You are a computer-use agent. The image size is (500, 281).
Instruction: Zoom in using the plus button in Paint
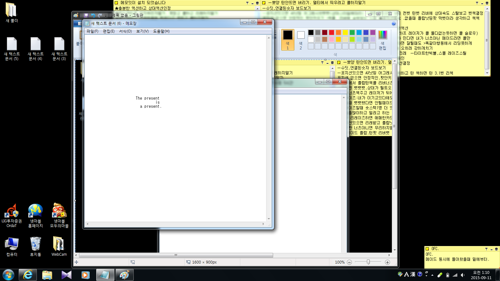387,262
